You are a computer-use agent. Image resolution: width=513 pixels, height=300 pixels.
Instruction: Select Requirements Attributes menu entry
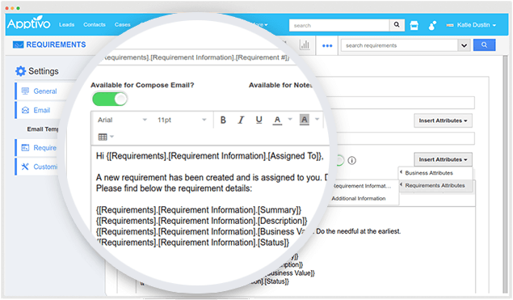435,185
